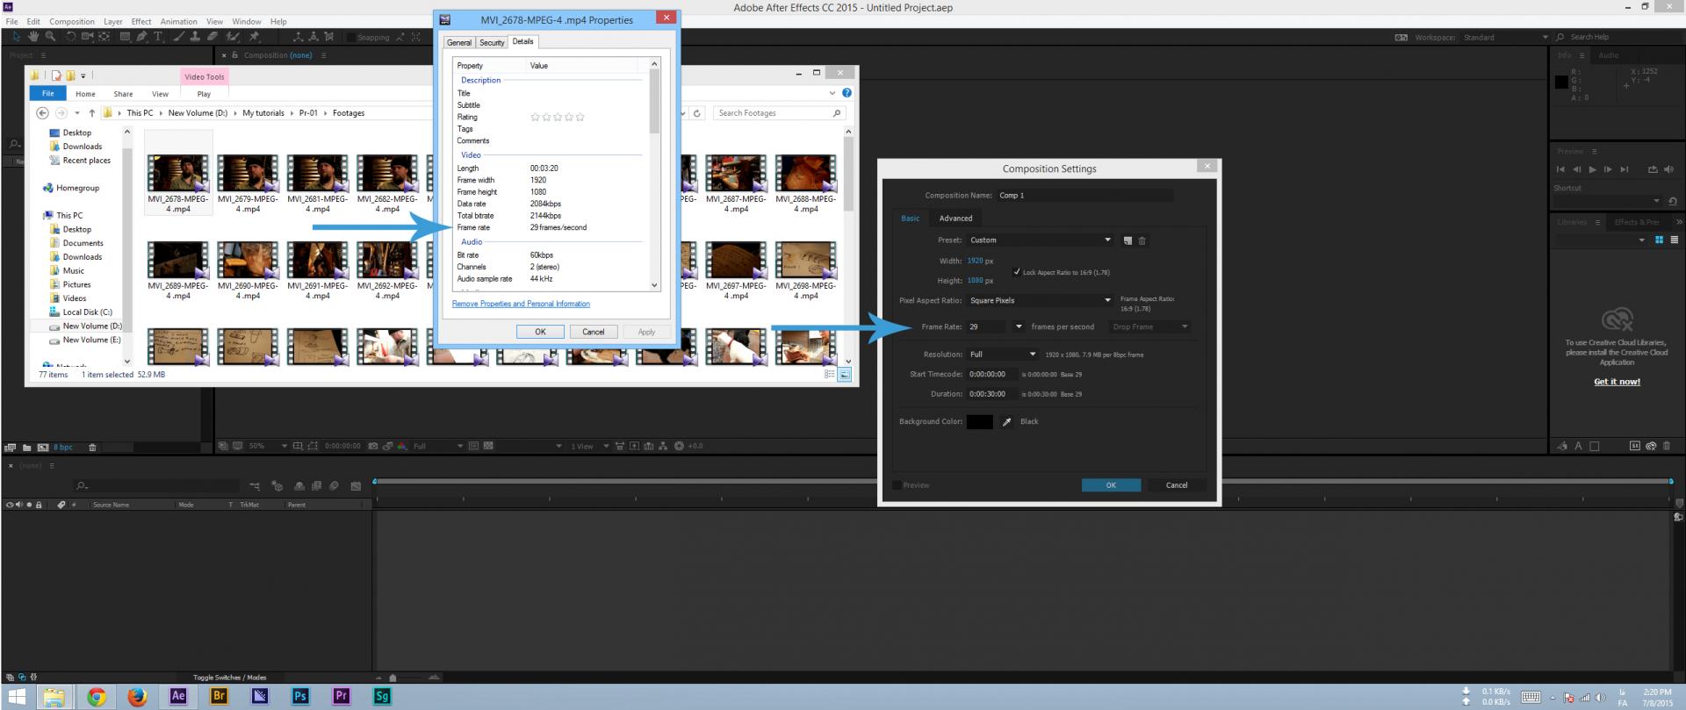
Task: Open the viewer 1 View dropdown
Action: tap(587, 446)
